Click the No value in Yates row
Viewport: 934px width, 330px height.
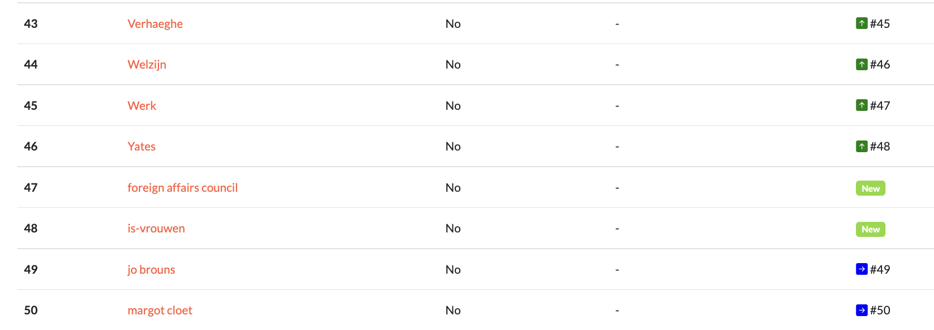coord(453,147)
